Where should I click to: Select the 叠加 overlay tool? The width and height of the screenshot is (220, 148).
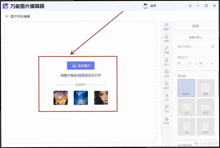click(x=166, y=85)
